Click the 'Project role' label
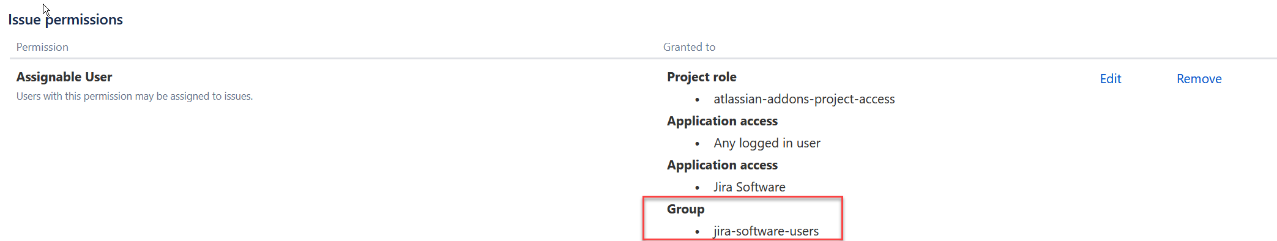 coord(701,77)
